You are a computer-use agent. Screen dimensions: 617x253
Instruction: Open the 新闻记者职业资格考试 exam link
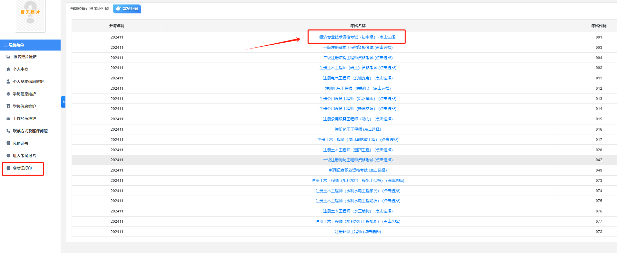pos(357,170)
